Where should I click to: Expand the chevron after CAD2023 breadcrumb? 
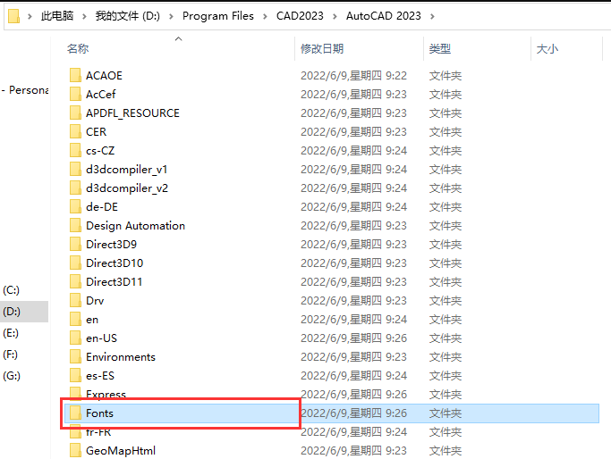335,16
